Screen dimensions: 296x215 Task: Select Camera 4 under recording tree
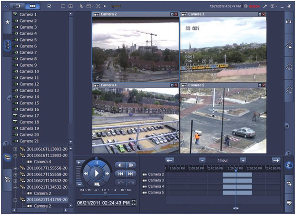[x=42, y=162]
